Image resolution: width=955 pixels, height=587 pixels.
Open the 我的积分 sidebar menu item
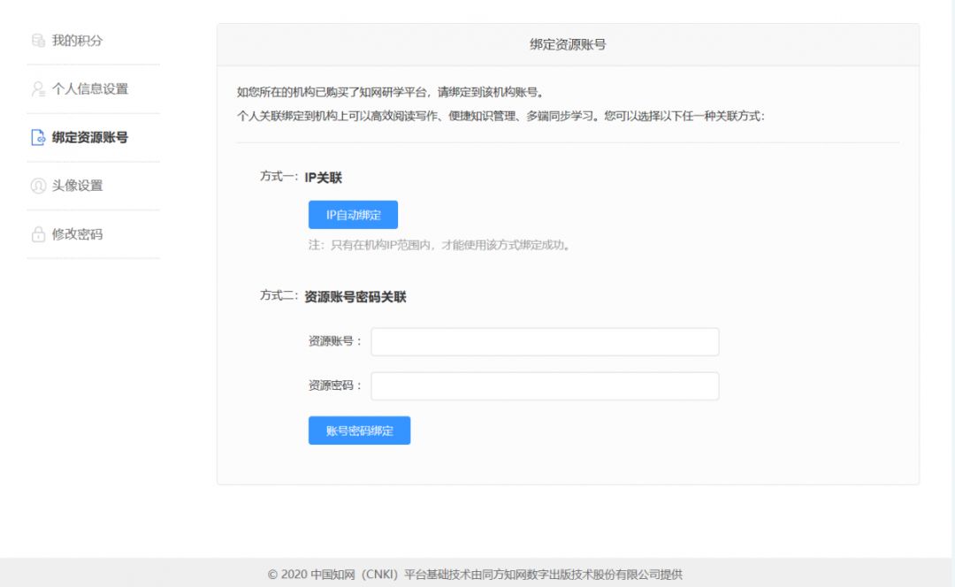(78, 41)
